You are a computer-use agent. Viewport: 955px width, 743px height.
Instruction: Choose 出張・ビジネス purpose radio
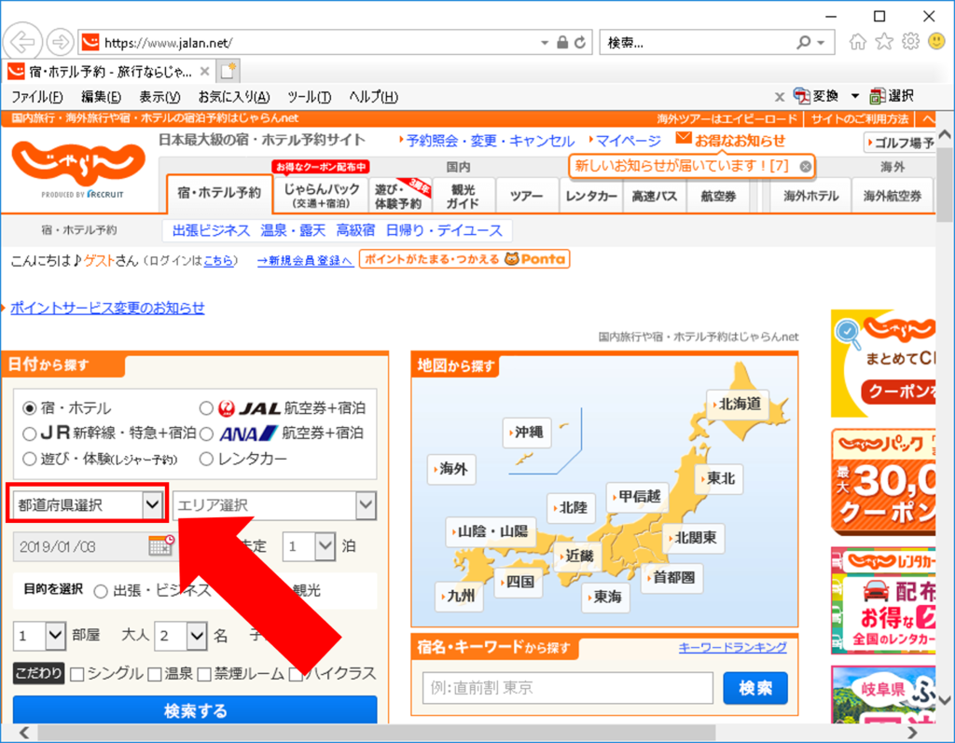(101, 591)
